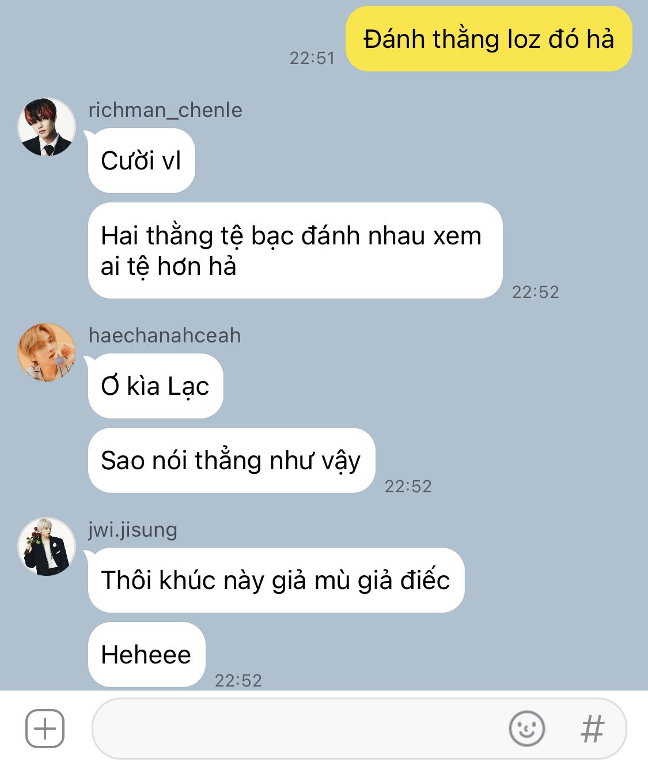Click the haechanahceah username label
The width and height of the screenshot is (648, 773).
[165, 335]
